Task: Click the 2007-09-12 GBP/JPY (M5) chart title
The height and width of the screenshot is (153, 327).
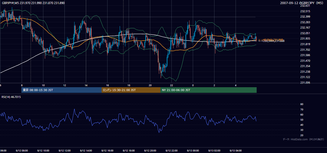Action: pyautogui.click(x=302, y=3)
